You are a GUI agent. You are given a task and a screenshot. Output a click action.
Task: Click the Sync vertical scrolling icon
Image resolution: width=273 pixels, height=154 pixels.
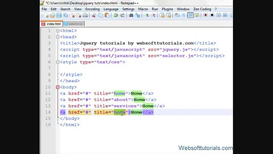click(x=162, y=15)
